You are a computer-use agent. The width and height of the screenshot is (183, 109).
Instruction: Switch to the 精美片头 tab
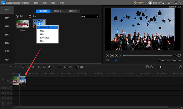click(x=58, y=11)
